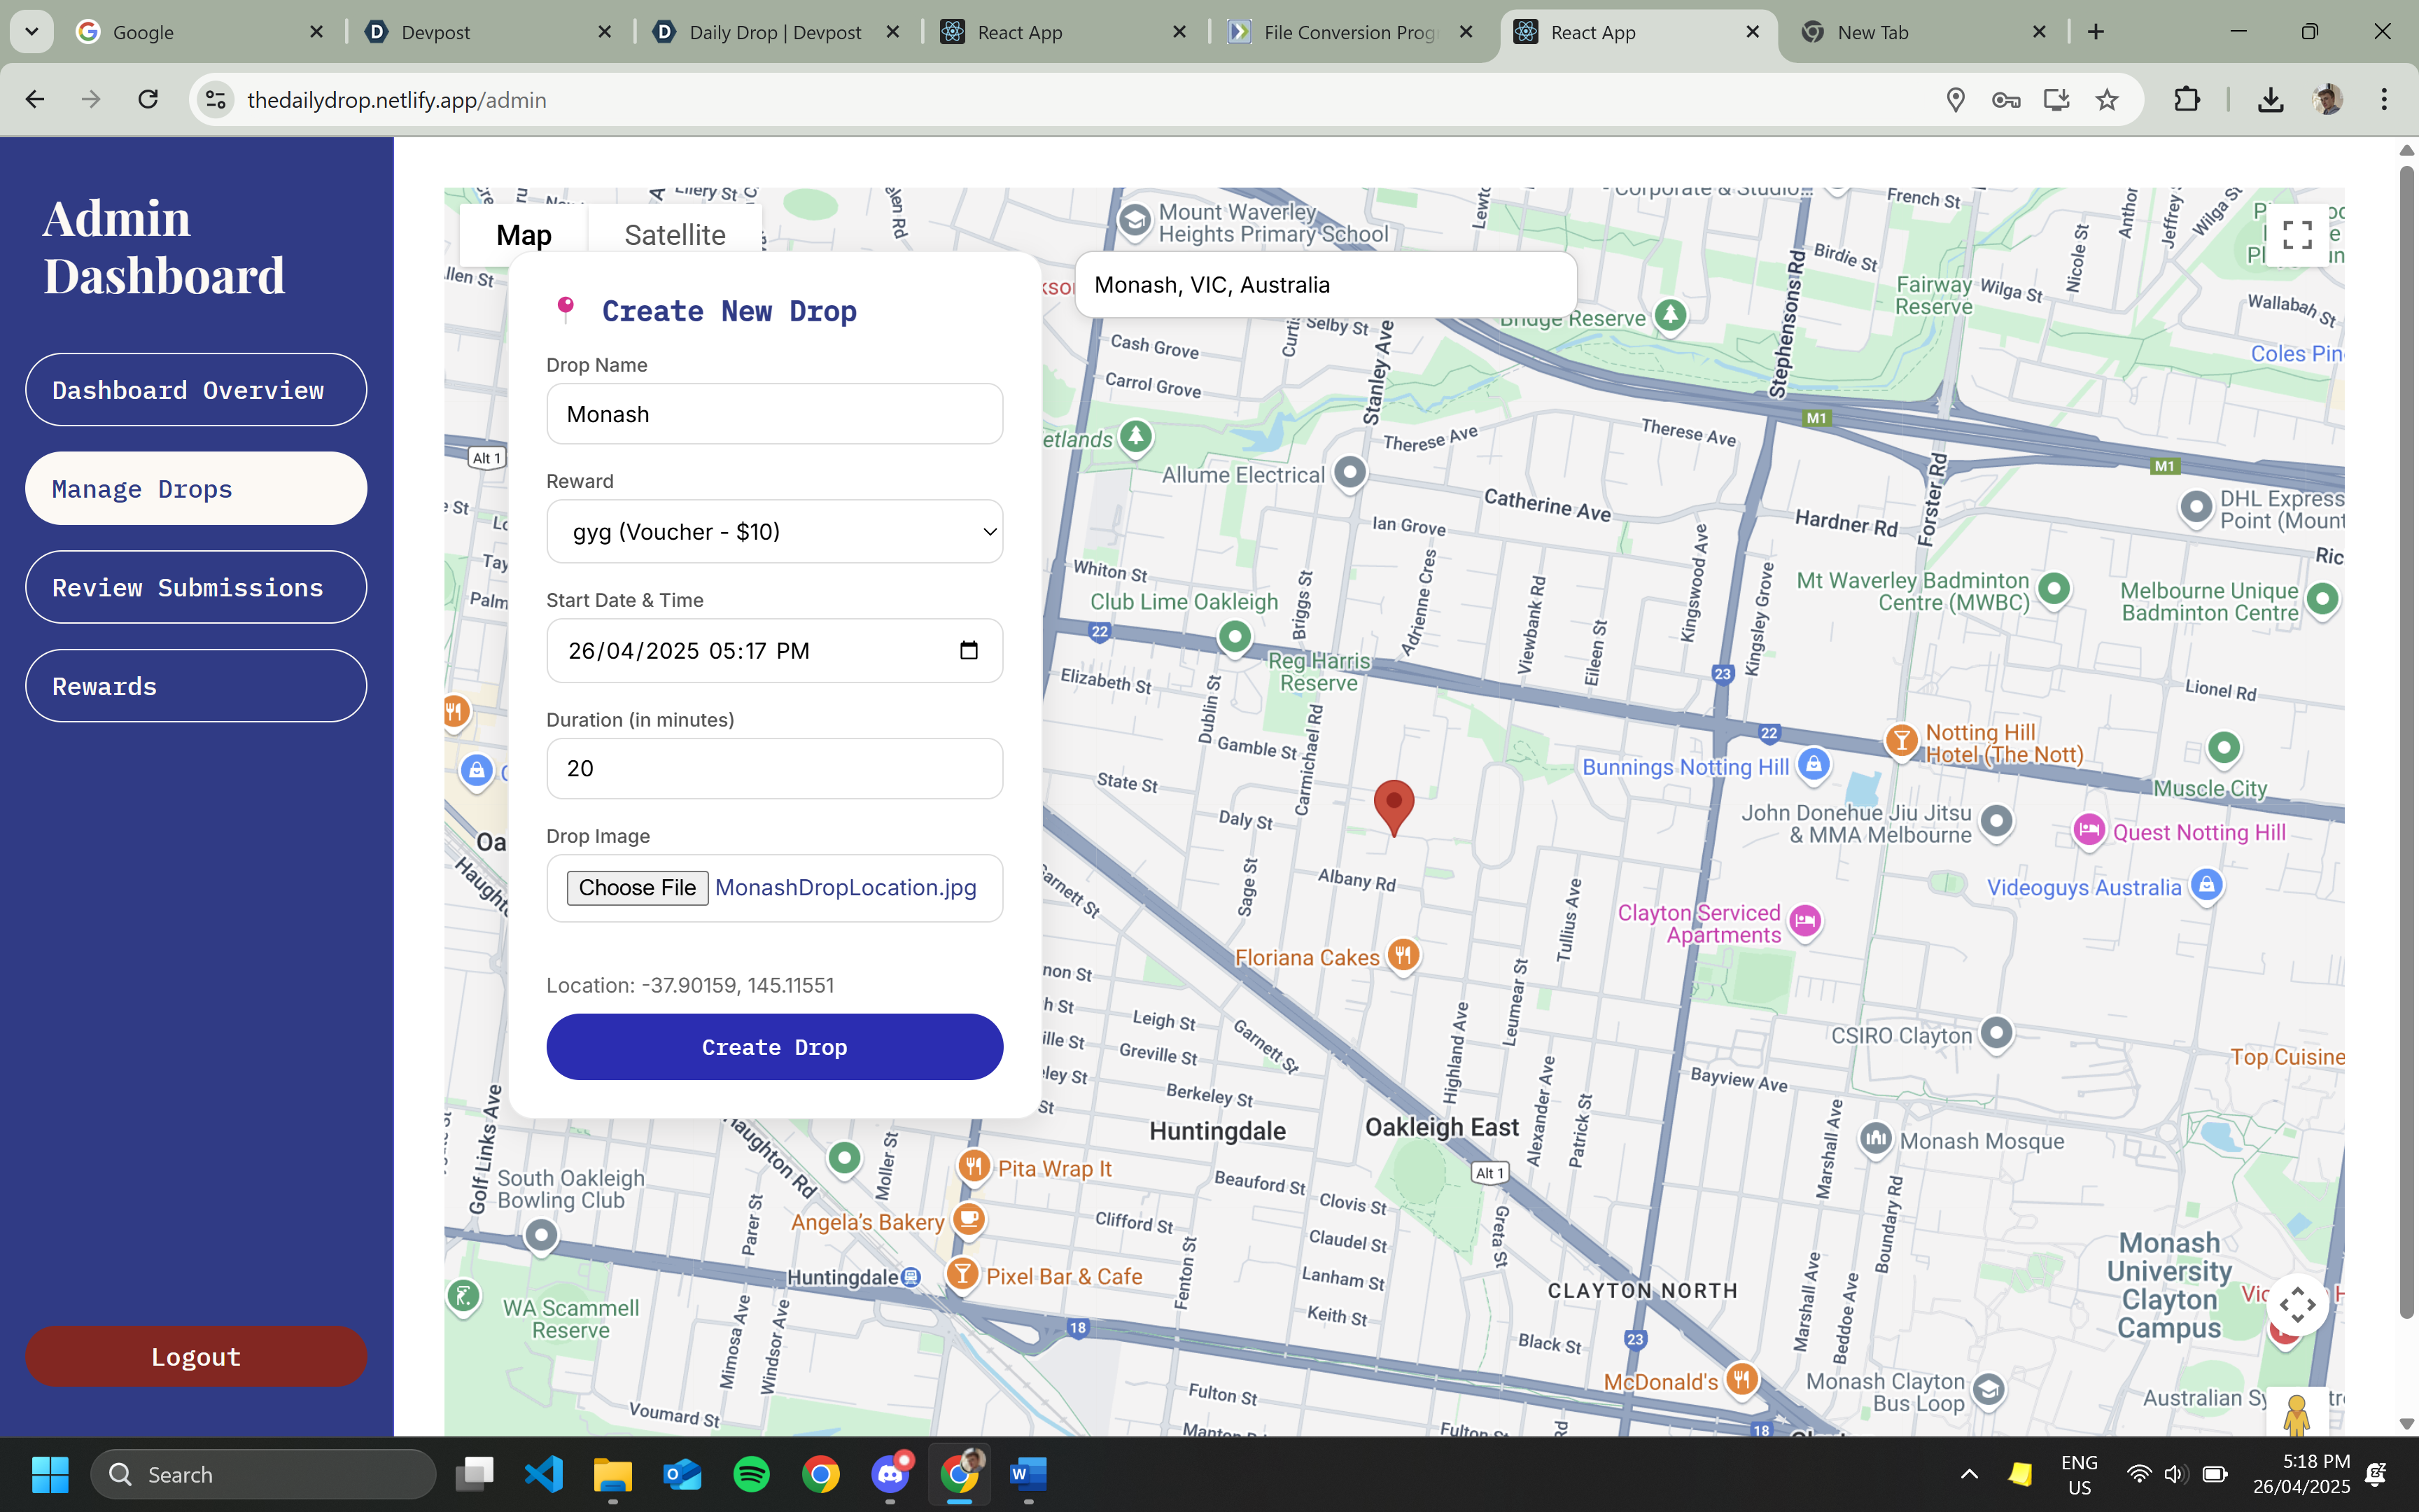Expand hidden system tray icons chevron
The image size is (2419, 1512).
(x=1968, y=1474)
